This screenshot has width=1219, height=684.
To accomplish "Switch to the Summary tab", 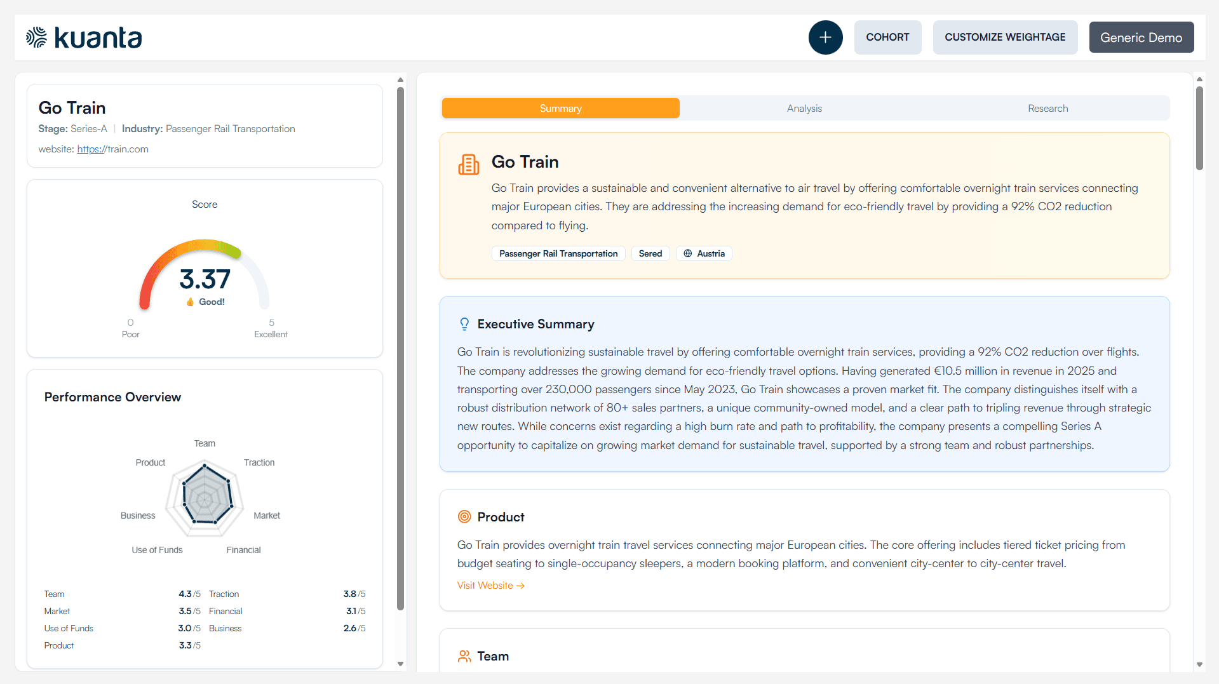I will point(561,109).
